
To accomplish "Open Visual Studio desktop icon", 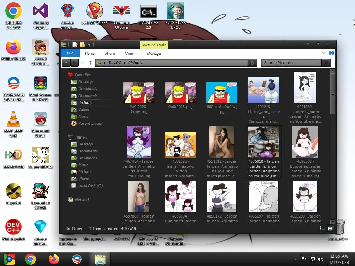I will coord(41,16).
